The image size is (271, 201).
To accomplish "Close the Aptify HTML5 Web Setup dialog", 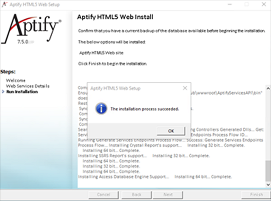I will [x=185, y=88].
